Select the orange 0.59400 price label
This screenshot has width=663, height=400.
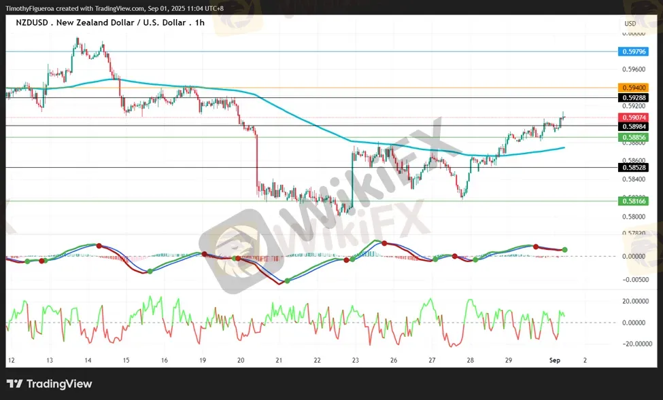coord(632,88)
